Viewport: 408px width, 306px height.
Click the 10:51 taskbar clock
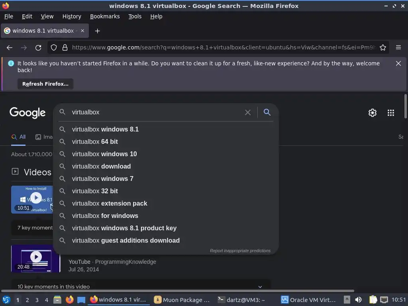coord(398,300)
